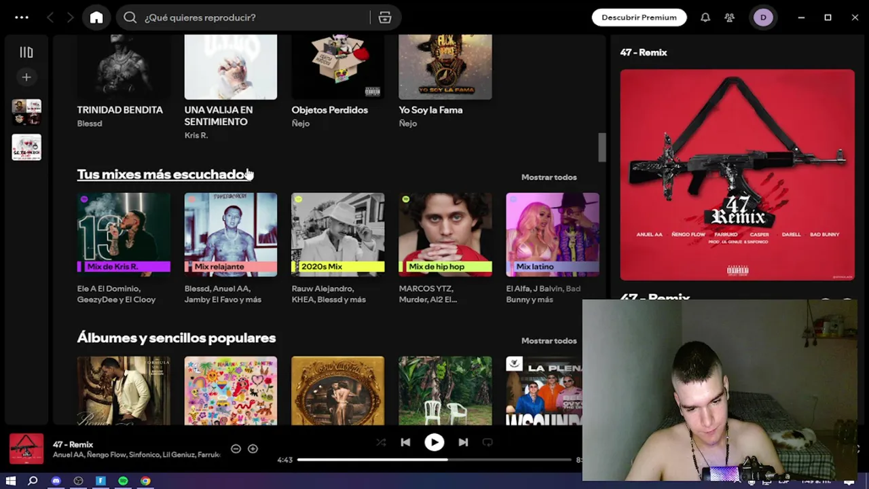Open Mix relajante card
869x489 pixels.
231,249
